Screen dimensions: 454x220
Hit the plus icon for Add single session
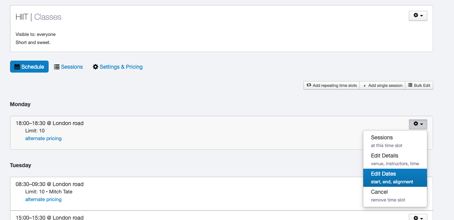364,85
